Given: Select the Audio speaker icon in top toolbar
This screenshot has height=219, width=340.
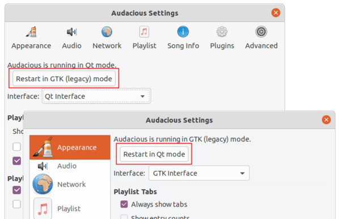Looking at the screenshot, I should (71, 32).
